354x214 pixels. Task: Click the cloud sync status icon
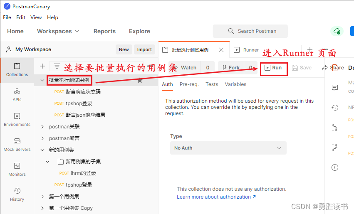pos(337,31)
